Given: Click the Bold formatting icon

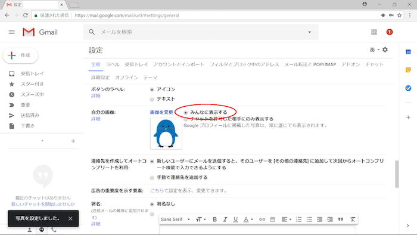Looking at the screenshot, I should pyautogui.click(x=214, y=219).
